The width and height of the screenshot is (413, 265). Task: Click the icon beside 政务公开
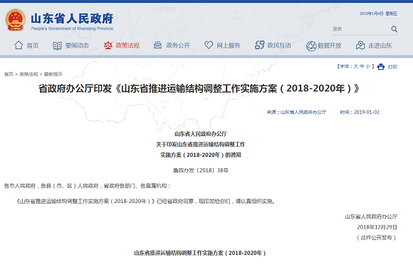point(157,45)
